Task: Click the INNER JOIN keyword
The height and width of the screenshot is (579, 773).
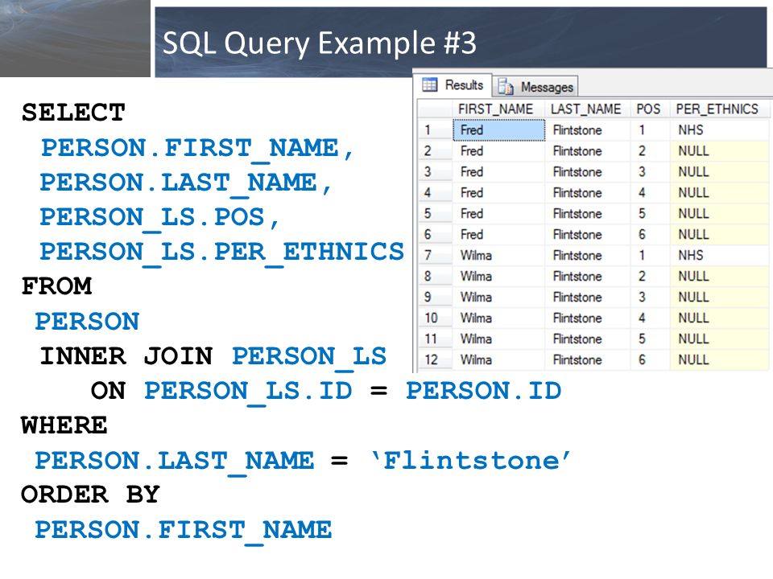Action: pyautogui.click(x=126, y=355)
